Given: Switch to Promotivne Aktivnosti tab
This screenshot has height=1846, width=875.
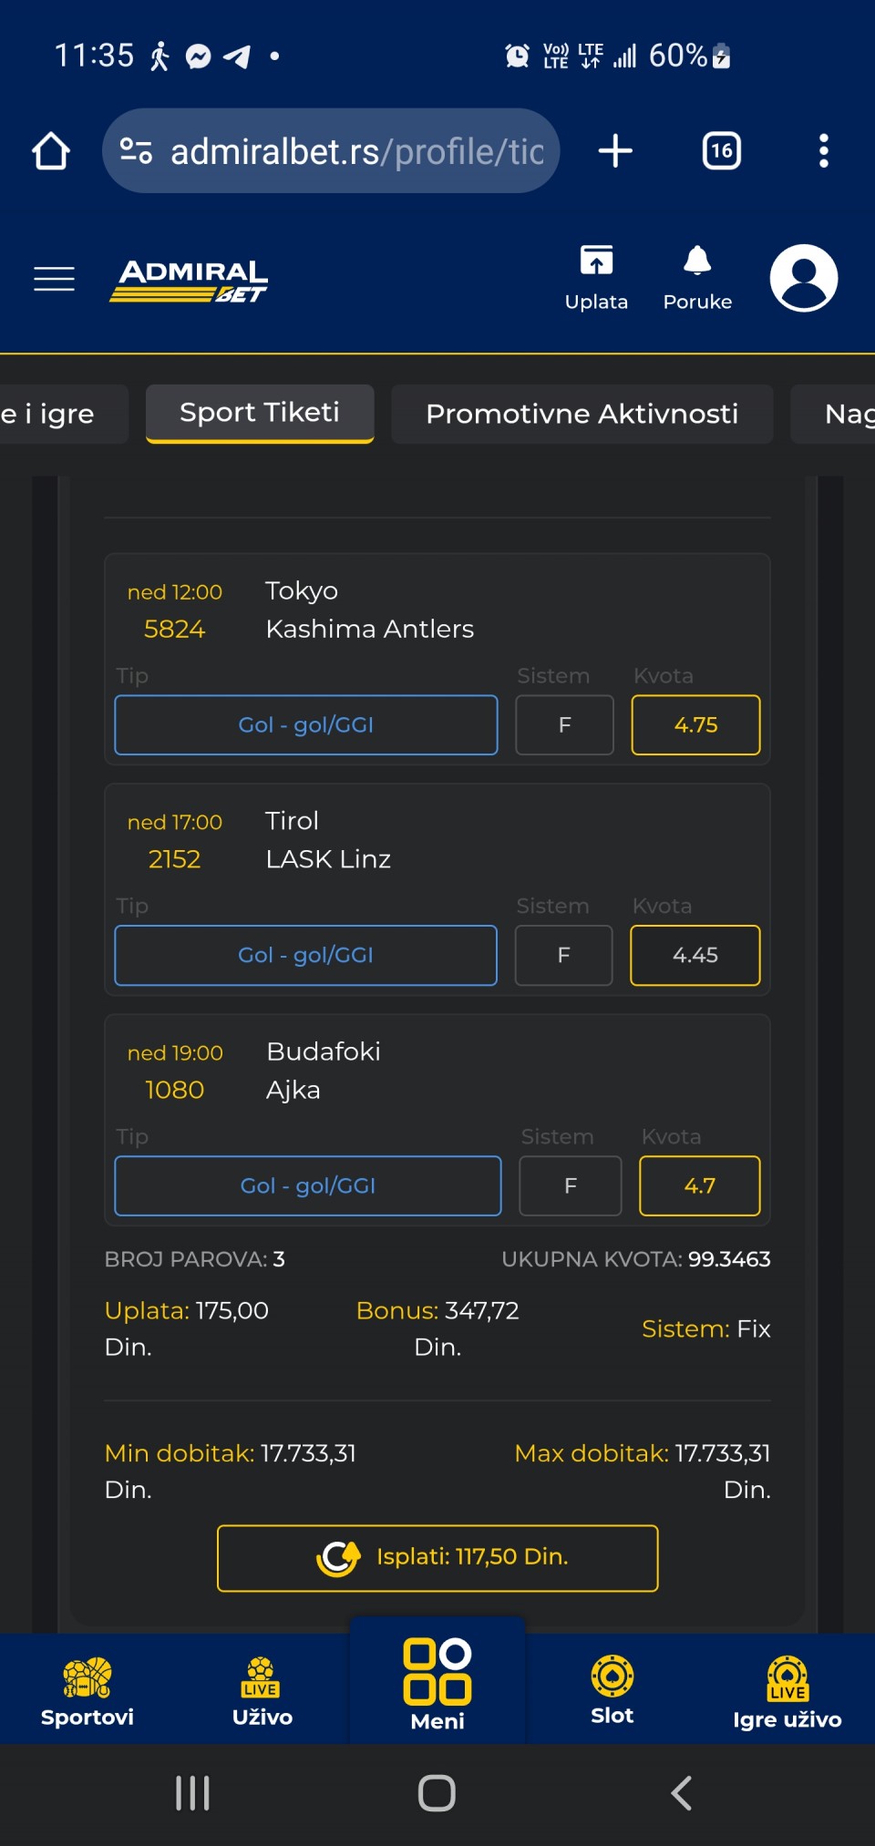Looking at the screenshot, I should [x=582, y=414].
